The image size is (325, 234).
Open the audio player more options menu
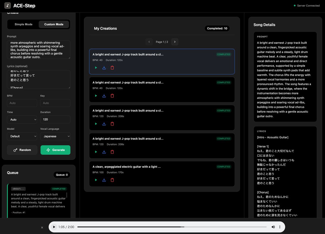(x=280, y=227)
